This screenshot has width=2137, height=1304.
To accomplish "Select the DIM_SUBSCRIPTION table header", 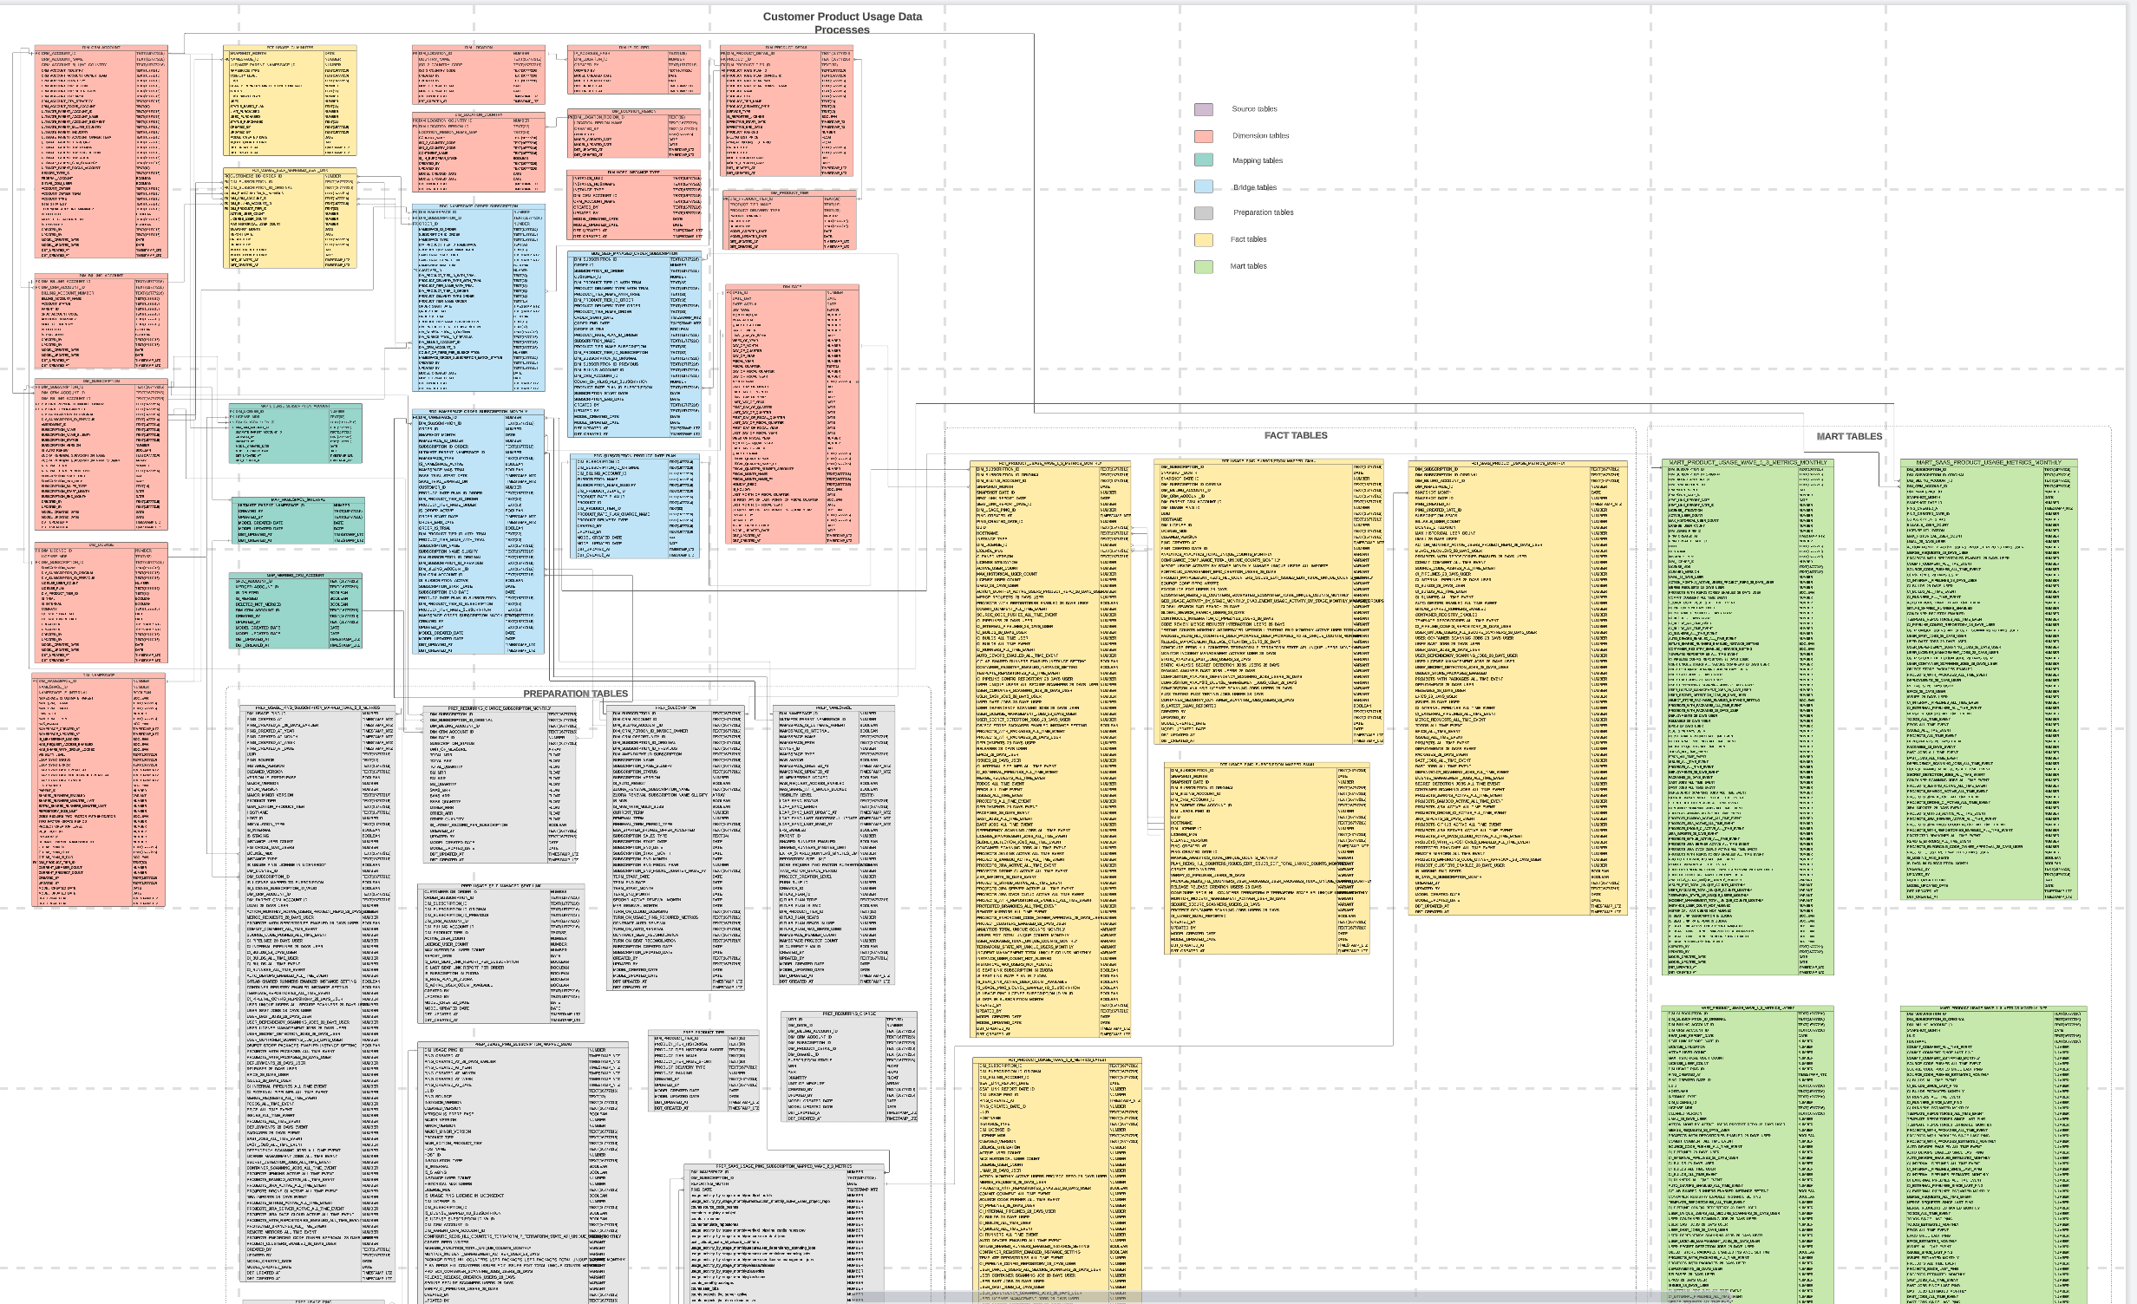I will [x=101, y=381].
